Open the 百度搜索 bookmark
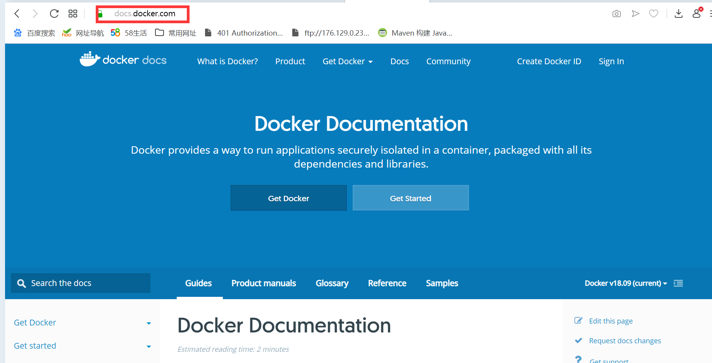 coord(34,33)
